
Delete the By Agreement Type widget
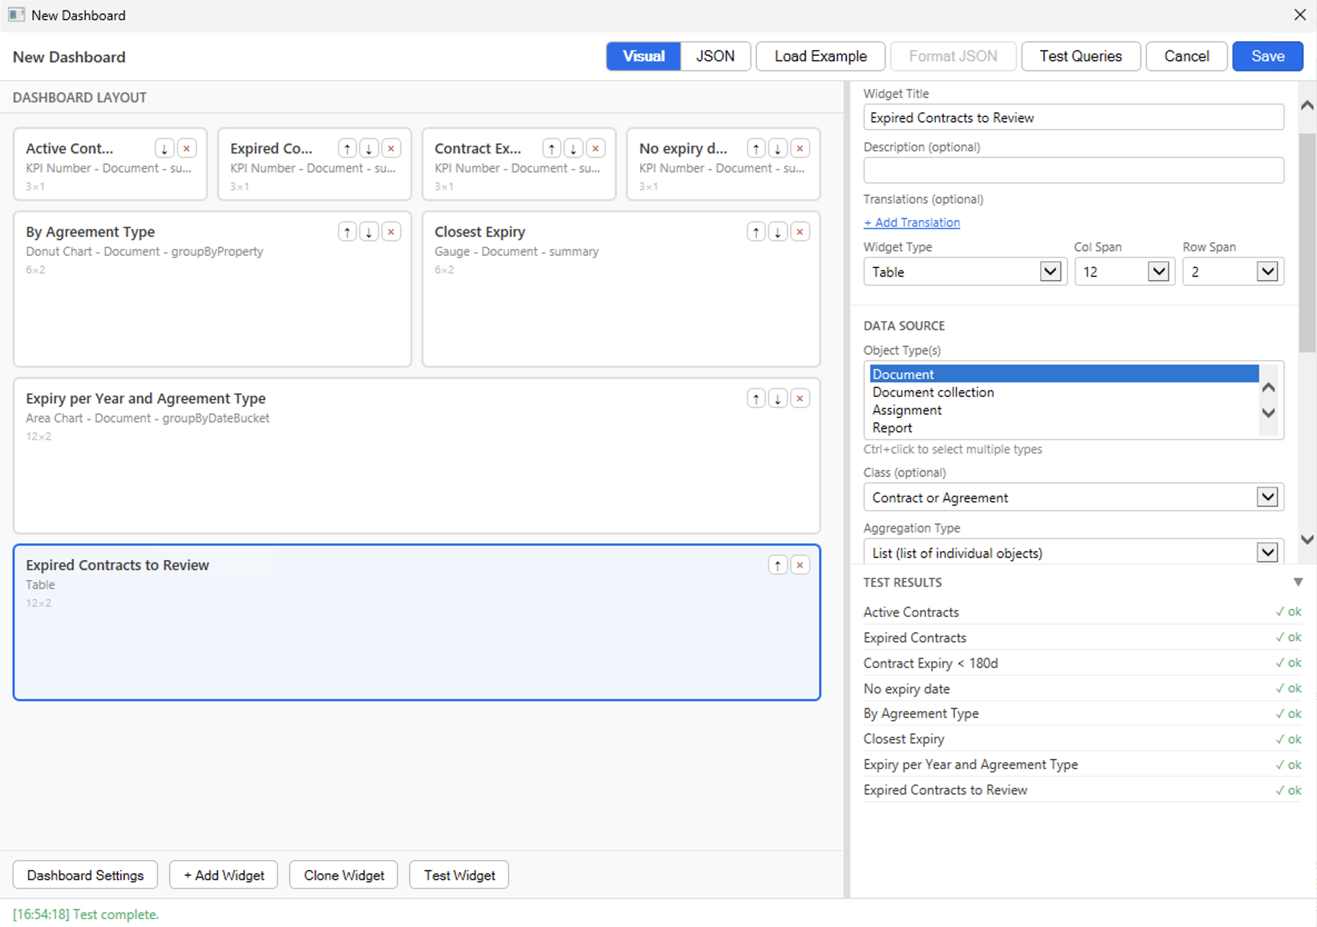391,232
